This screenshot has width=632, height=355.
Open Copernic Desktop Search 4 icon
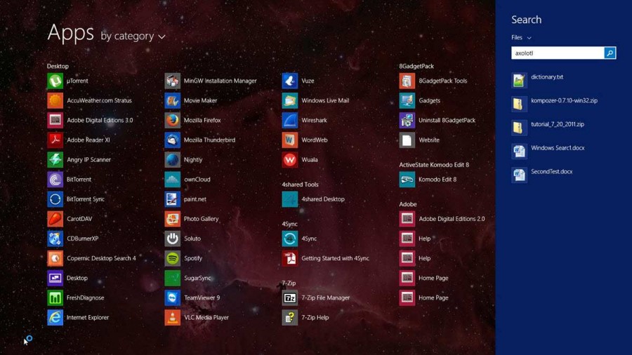click(x=55, y=258)
